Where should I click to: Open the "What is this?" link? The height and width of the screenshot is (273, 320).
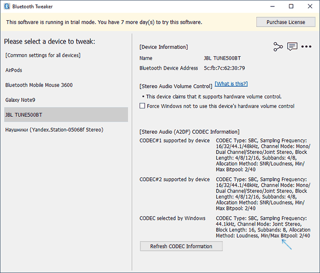point(231,84)
